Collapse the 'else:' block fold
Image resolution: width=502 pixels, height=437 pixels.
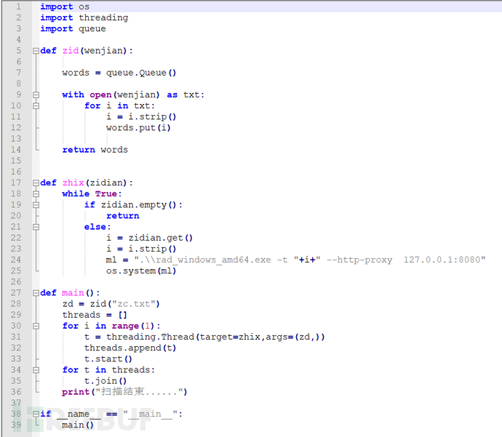(x=36, y=227)
